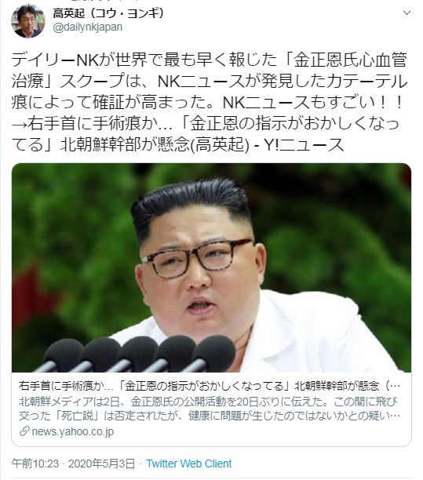423x480 pixels.
Task: Click the author's profile avatar photo
Action: (x=28, y=21)
